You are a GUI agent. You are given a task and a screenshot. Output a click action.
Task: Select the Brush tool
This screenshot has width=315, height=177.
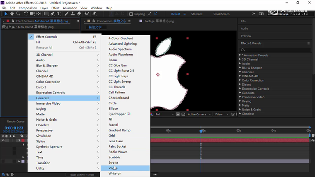point(66,14)
